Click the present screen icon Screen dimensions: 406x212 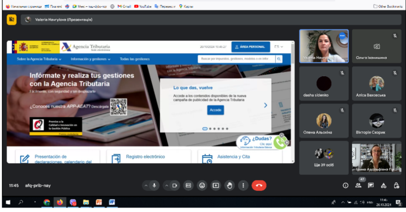tap(216, 186)
